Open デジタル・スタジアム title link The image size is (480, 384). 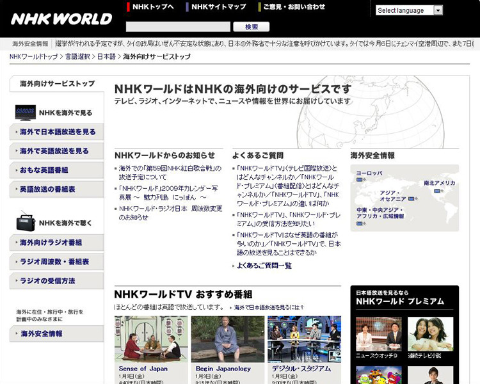pyautogui.click(x=301, y=369)
